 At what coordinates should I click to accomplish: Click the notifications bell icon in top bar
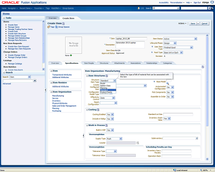coord(138,8)
